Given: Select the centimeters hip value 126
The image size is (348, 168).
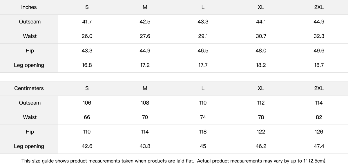Looking at the screenshot, I should coord(319,132).
